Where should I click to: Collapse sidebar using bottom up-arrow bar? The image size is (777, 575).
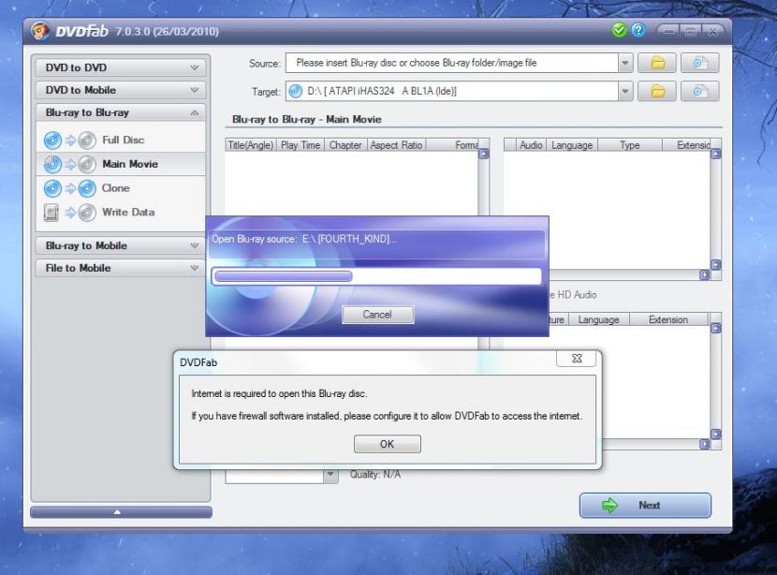[x=121, y=511]
